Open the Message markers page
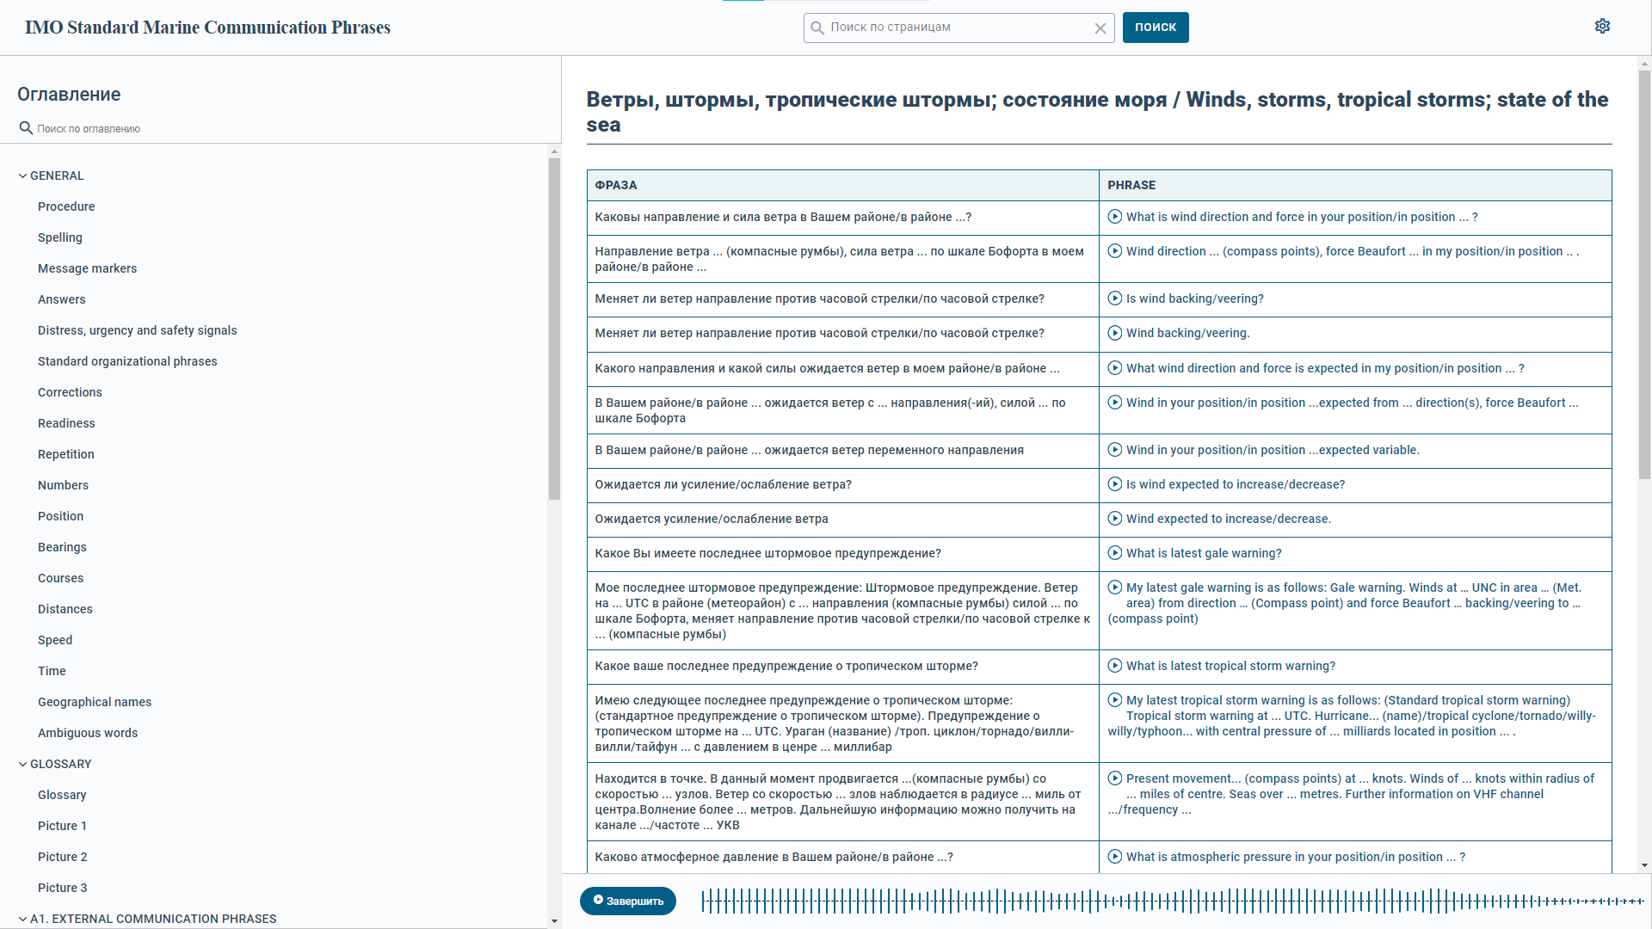This screenshot has height=929, width=1652. (x=87, y=268)
